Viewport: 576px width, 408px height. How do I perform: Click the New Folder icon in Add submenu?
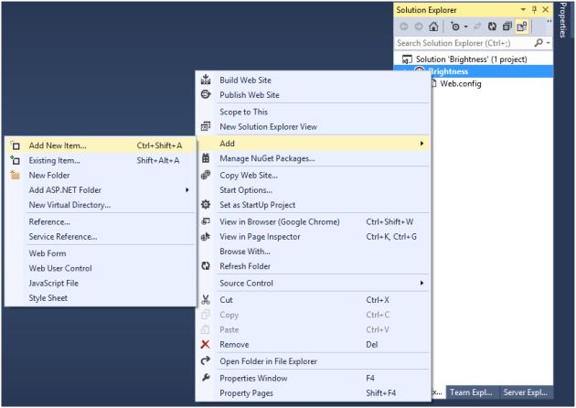point(16,175)
